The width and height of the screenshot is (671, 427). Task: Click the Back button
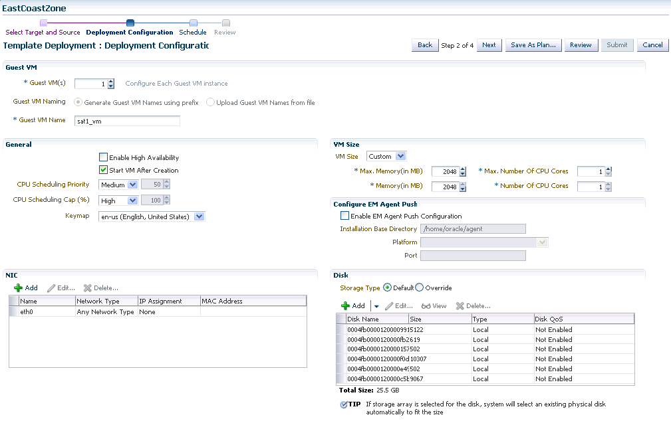coord(425,45)
